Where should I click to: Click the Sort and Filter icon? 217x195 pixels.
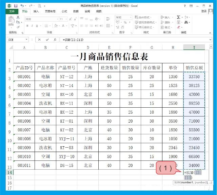click(x=186, y=17)
